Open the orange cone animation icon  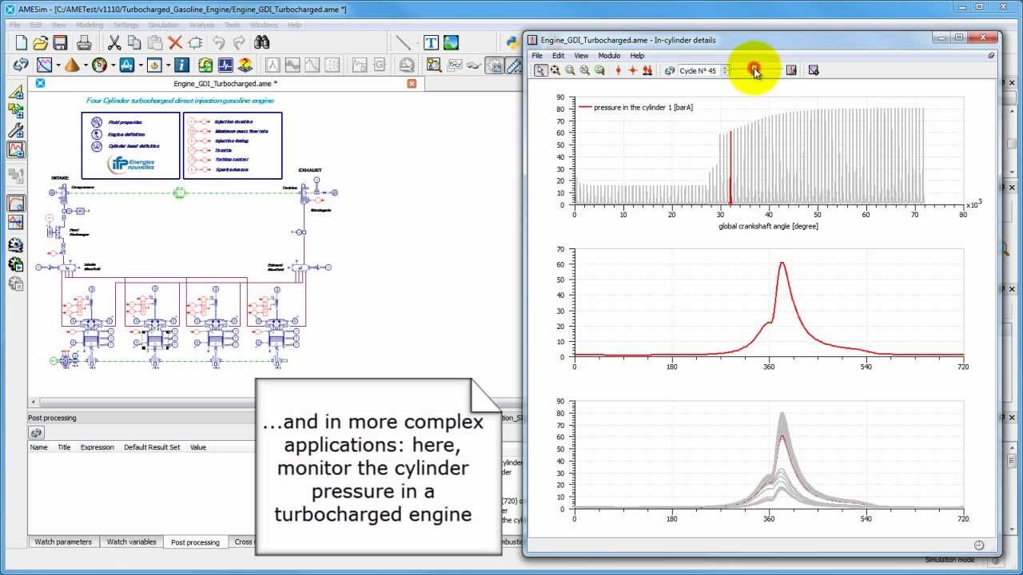(x=72, y=65)
